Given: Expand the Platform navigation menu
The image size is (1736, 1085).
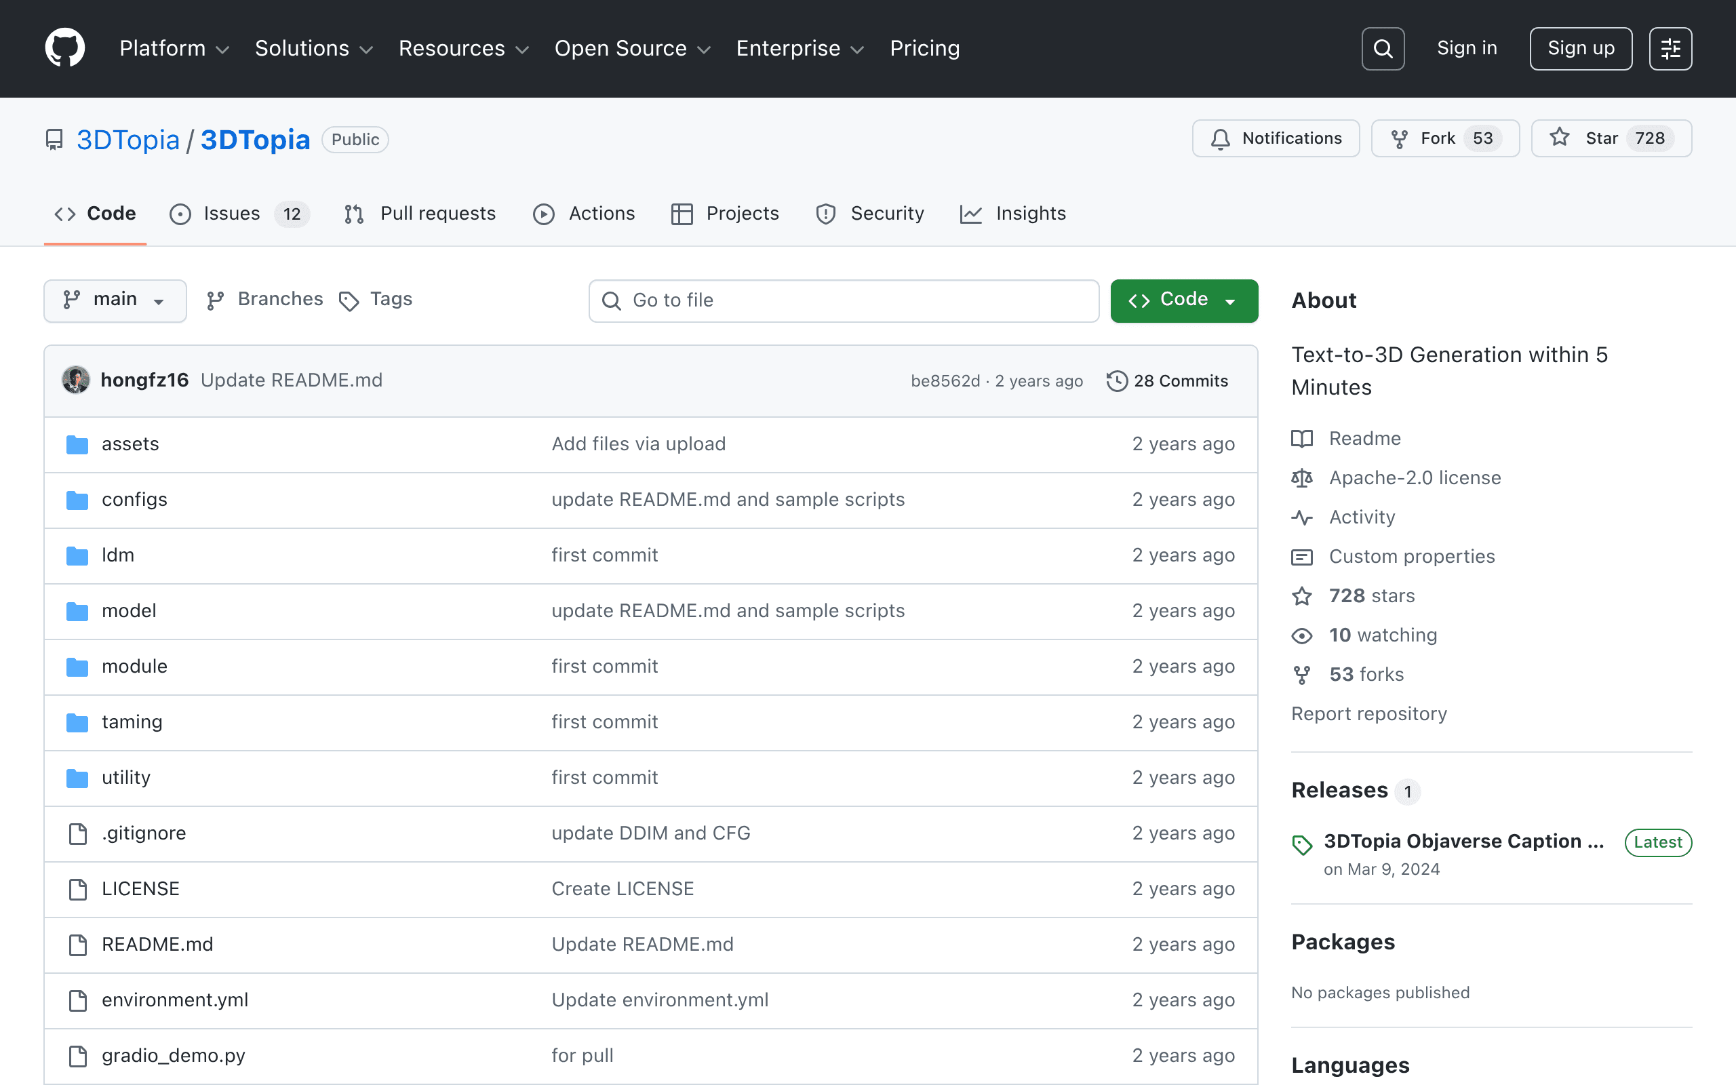Looking at the screenshot, I should coord(174,48).
